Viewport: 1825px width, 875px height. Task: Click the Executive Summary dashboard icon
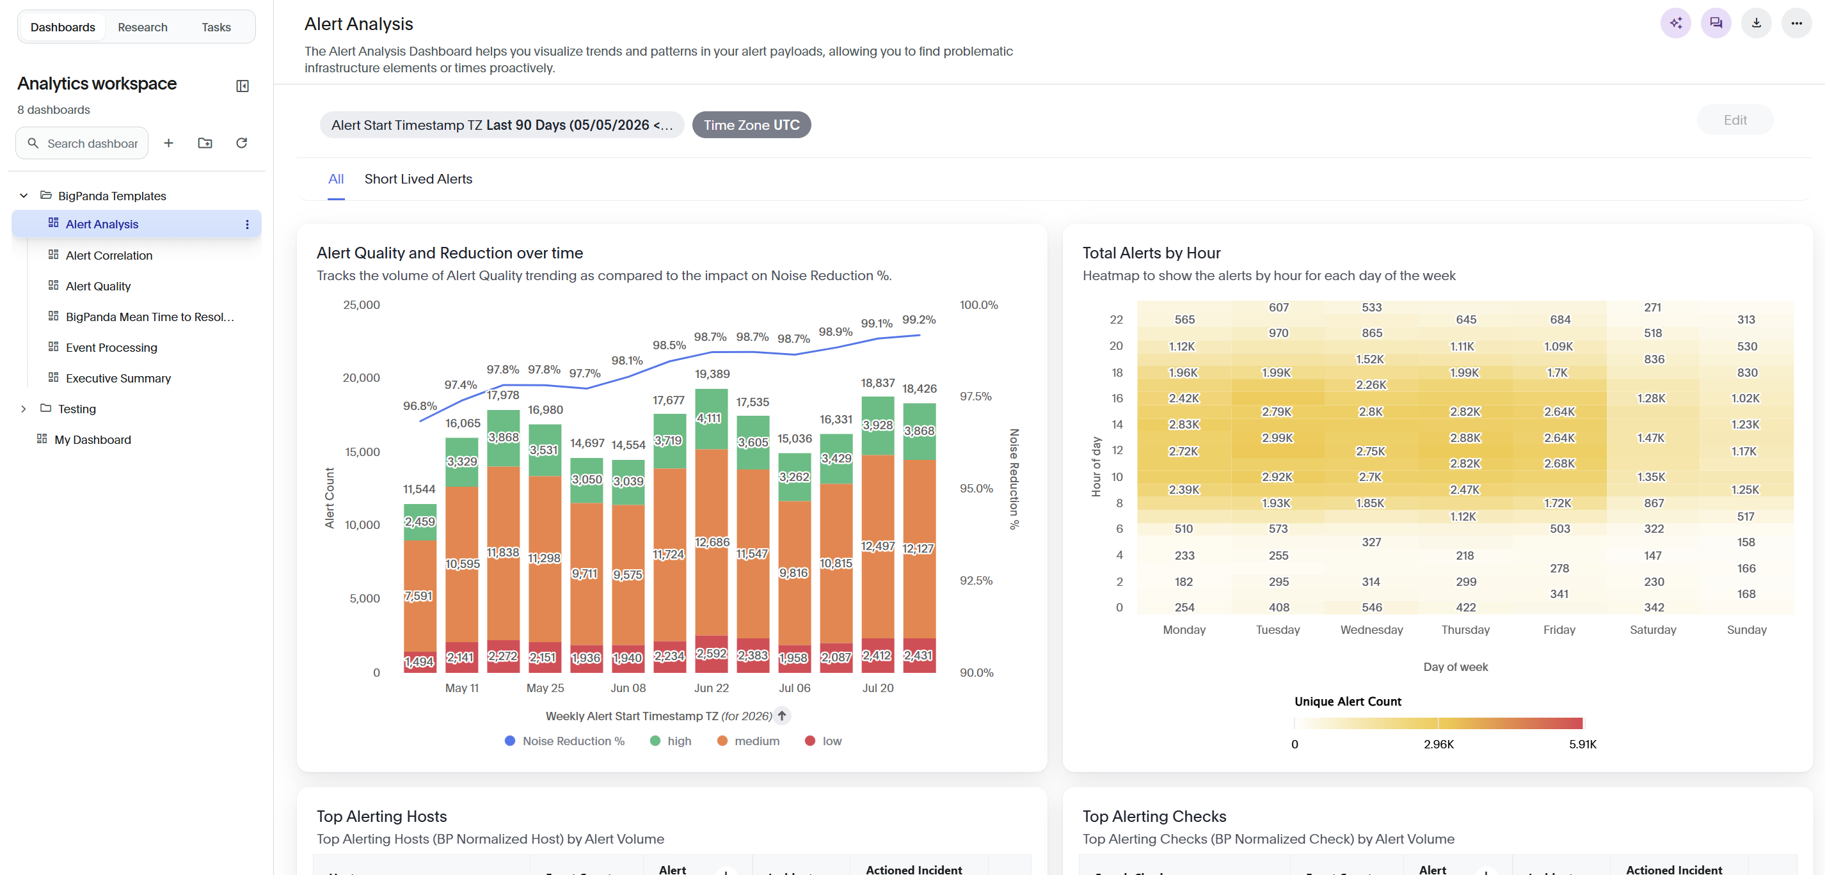pyautogui.click(x=53, y=377)
